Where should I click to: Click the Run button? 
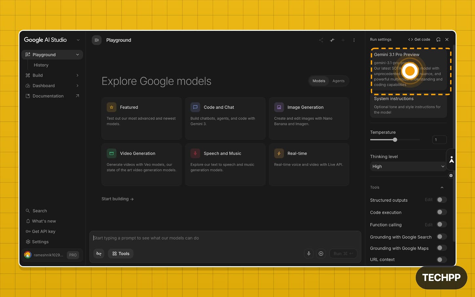[343, 253]
